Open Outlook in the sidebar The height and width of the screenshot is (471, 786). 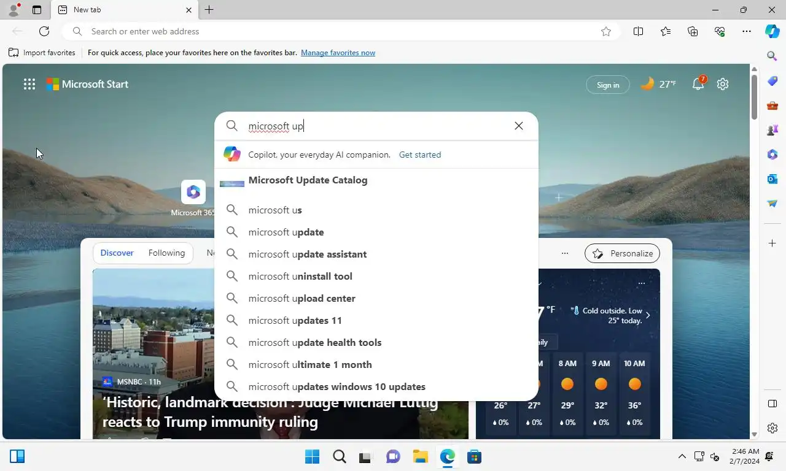click(x=772, y=179)
